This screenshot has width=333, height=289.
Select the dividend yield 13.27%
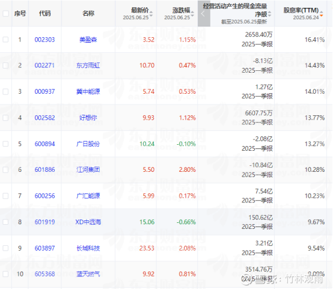click(x=314, y=144)
